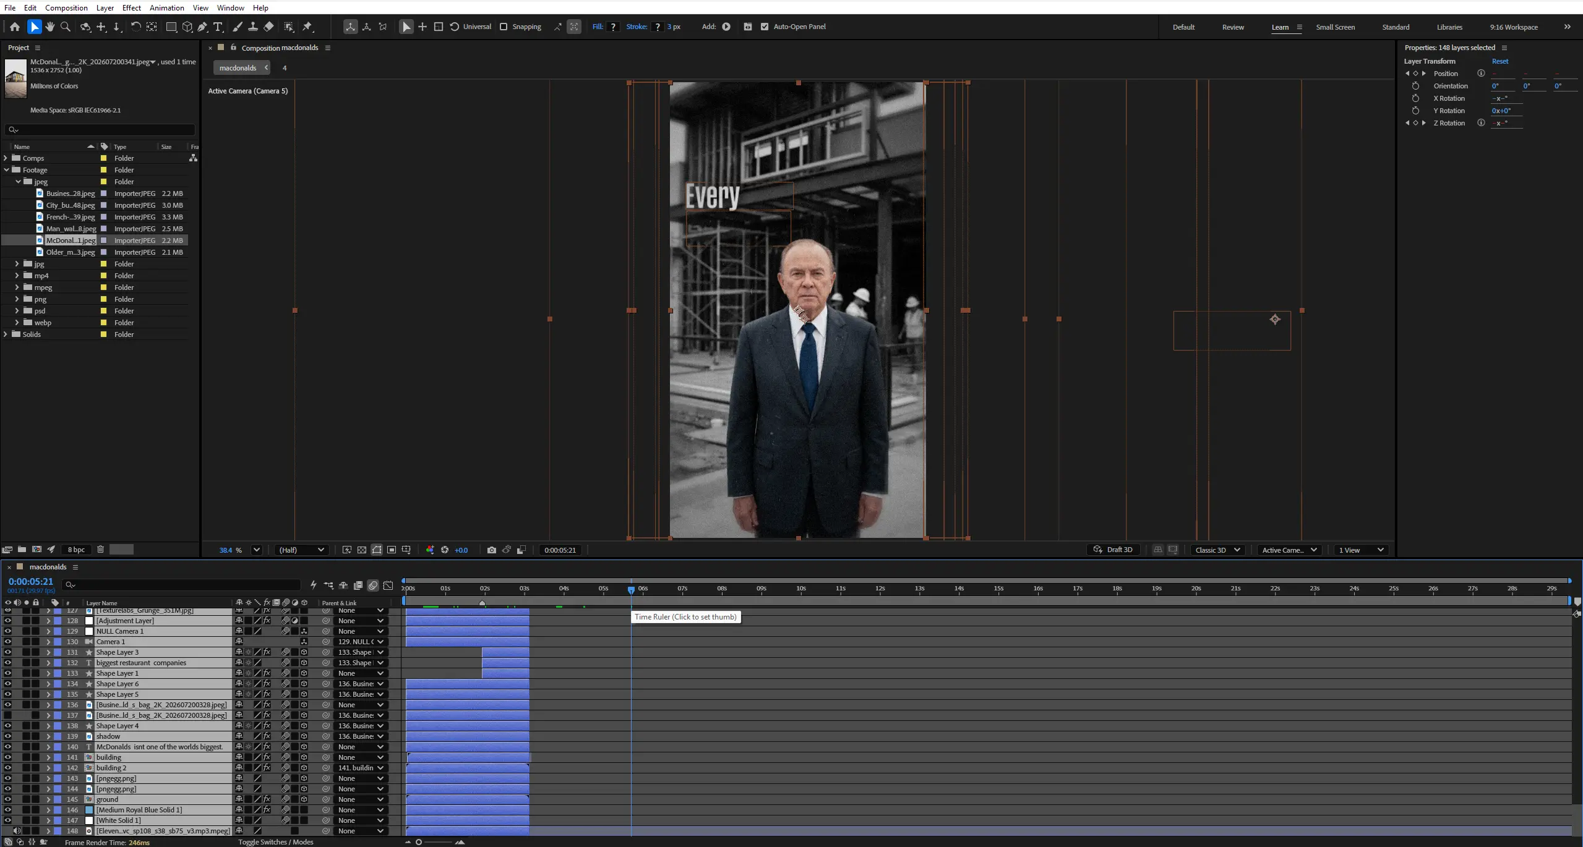Switch to the Small Screen workspace
The height and width of the screenshot is (847, 1583).
[x=1335, y=27]
